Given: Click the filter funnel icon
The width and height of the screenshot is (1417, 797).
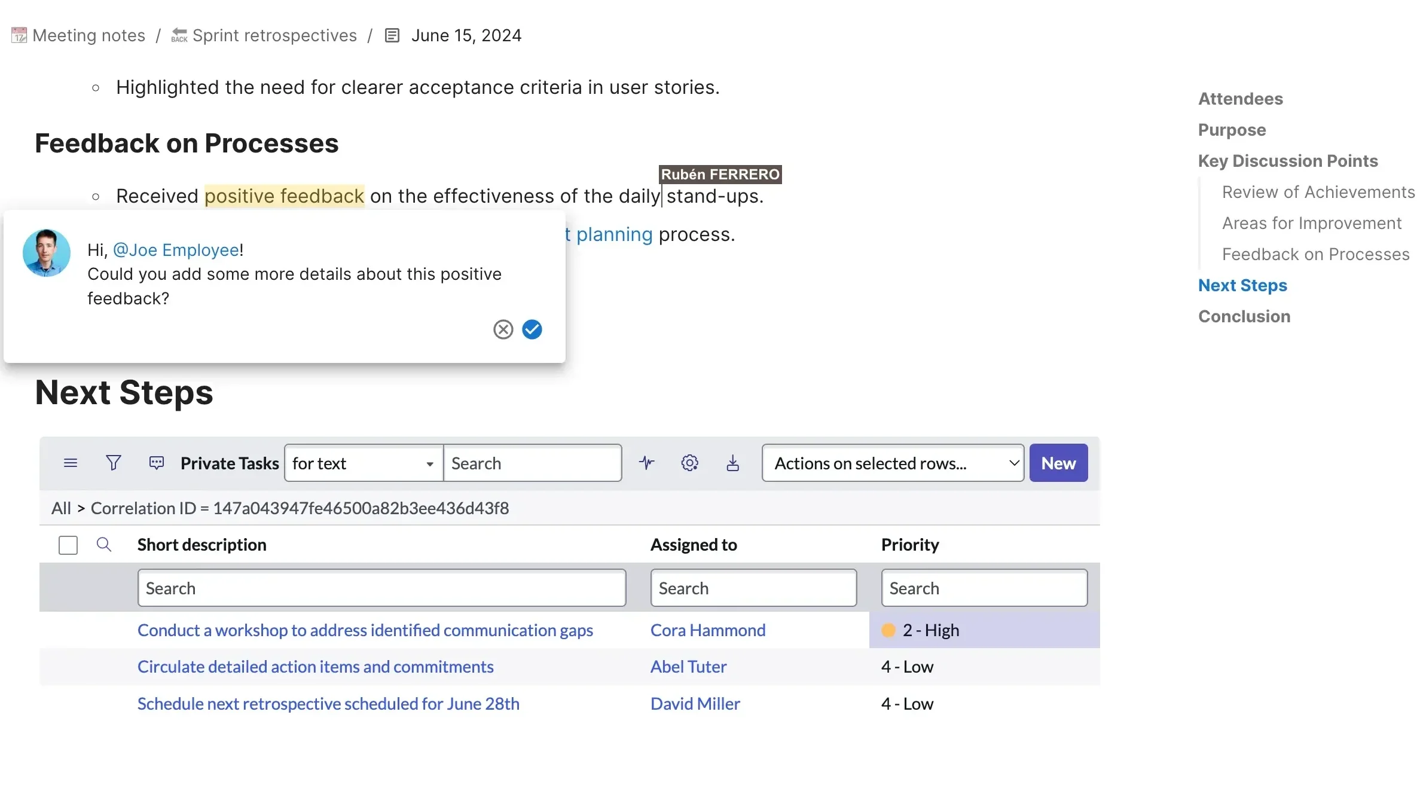Looking at the screenshot, I should point(113,463).
